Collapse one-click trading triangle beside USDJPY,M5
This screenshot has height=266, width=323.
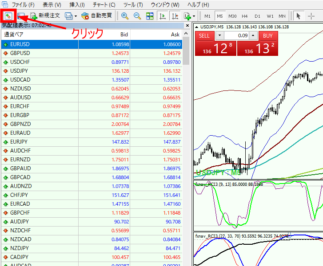[x=196, y=27]
